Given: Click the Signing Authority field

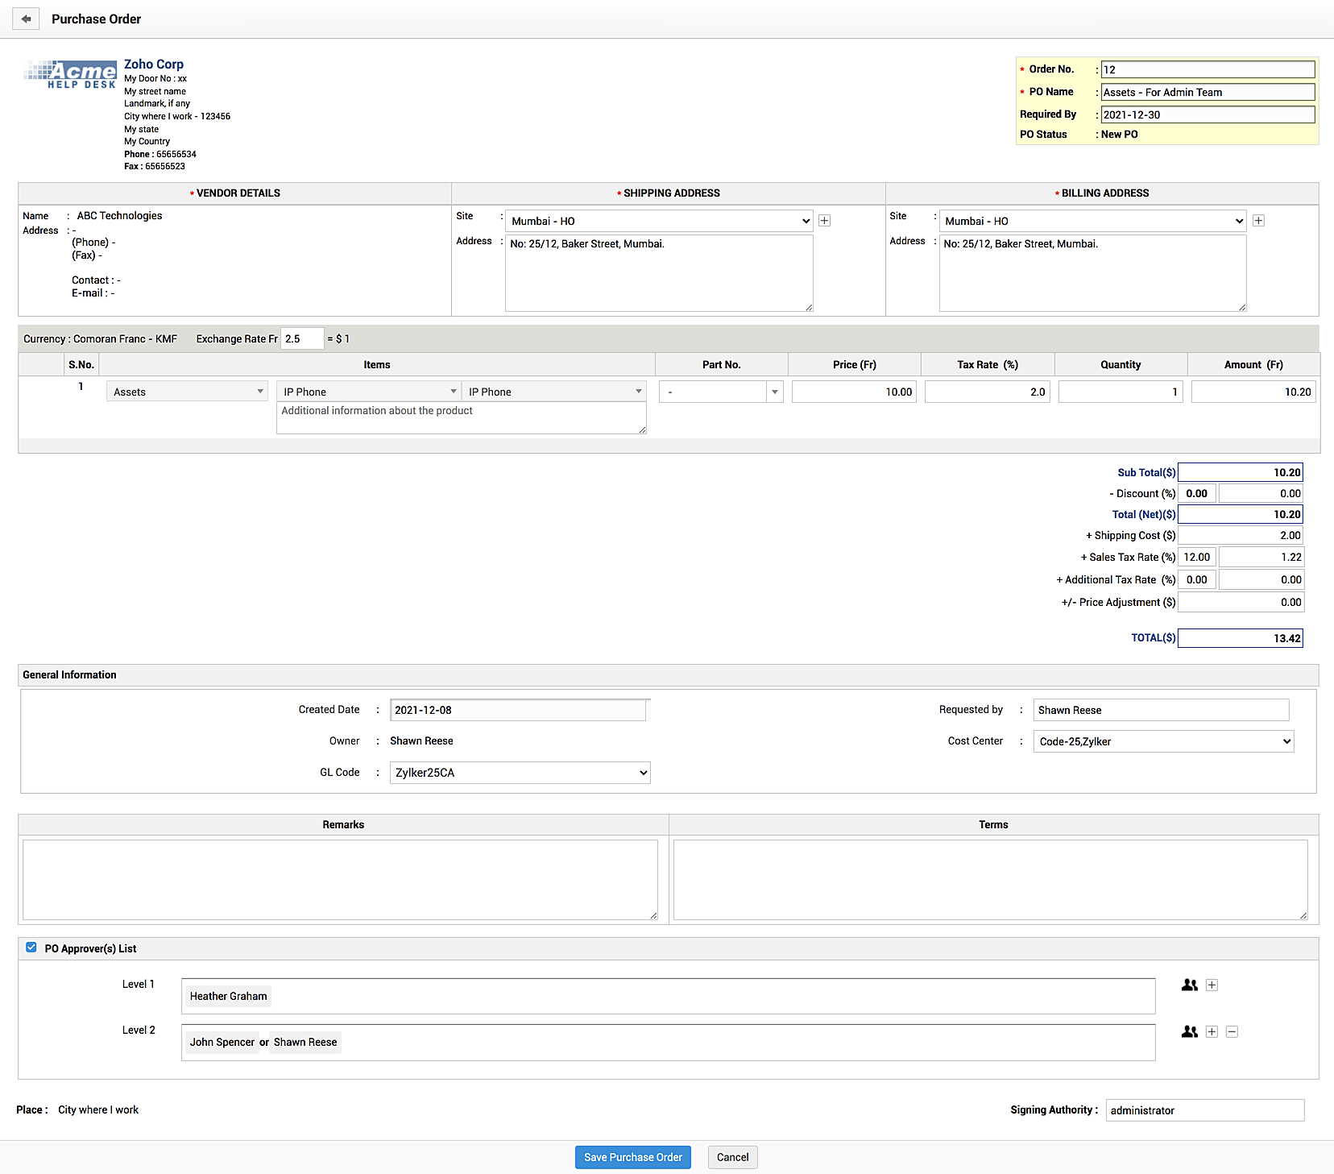Looking at the screenshot, I should click(x=1204, y=1110).
